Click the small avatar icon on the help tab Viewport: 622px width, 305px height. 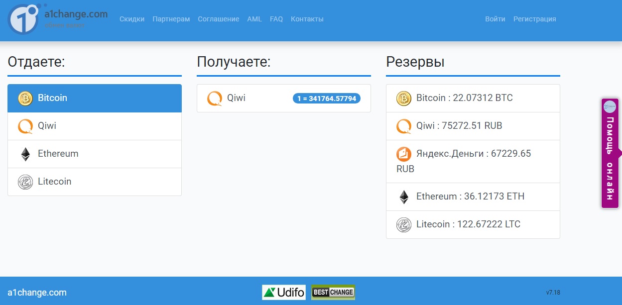pyautogui.click(x=610, y=106)
